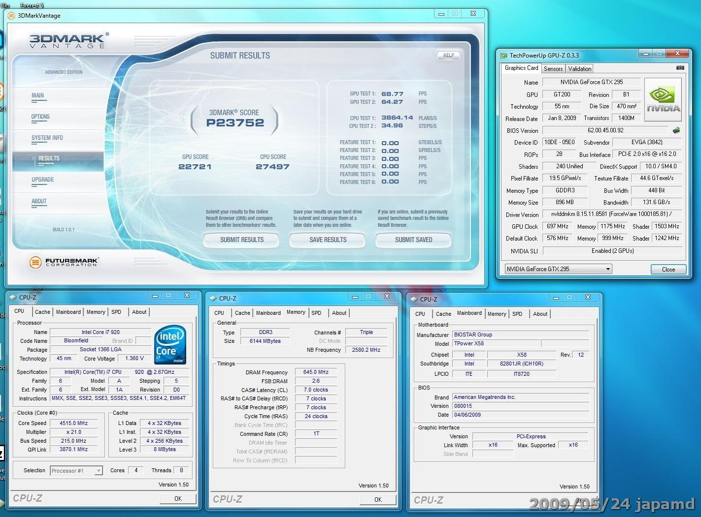Click the Intel Core i7 logo in CPU-Z

pyautogui.click(x=170, y=344)
